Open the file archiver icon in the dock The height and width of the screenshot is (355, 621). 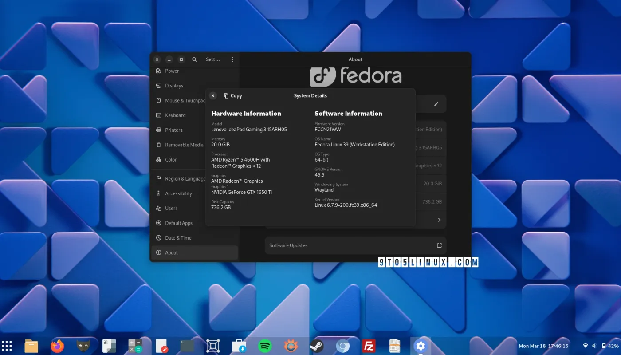(x=394, y=346)
